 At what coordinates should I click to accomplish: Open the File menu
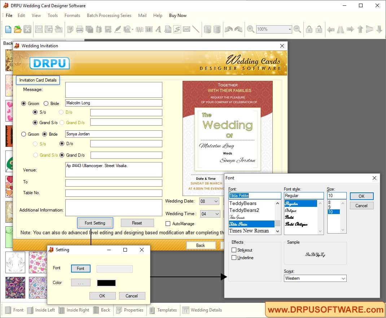9,16
